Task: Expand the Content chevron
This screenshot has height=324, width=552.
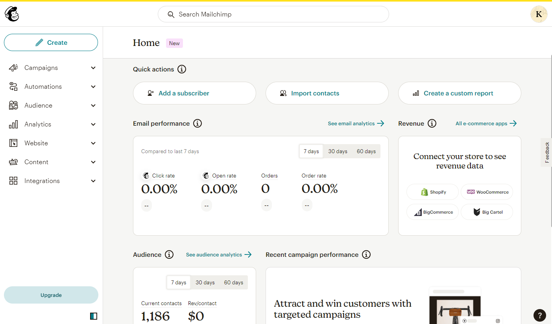Action: (93, 162)
